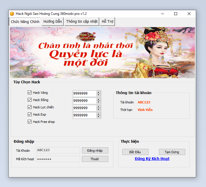Click the Mã Kích hoạt password field

pos(58,159)
